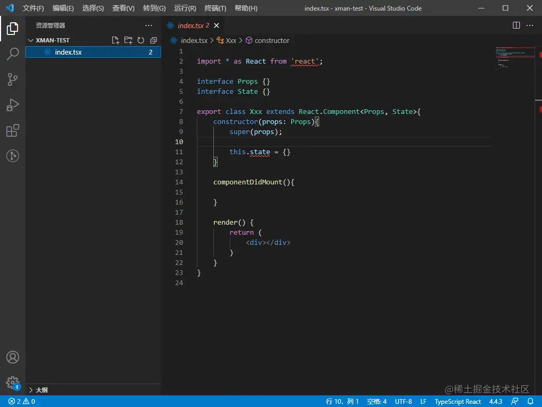The width and height of the screenshot is (542, 407).
Task: Open the 文件(F) menu
Action: (33, 8)
